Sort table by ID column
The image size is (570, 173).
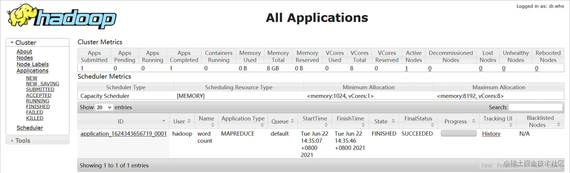click(123, 121)
